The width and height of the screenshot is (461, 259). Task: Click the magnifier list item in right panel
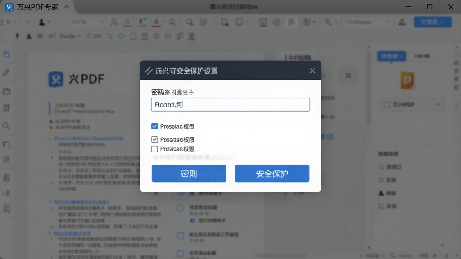[x=390, y=167]
